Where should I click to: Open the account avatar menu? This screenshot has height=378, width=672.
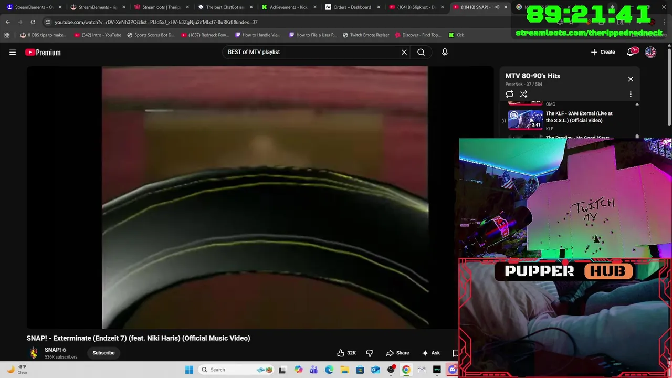pyautogui.click(x=650, y=52)
